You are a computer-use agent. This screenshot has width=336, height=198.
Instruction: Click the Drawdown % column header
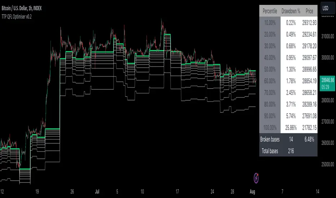click(x=291, y=11)
